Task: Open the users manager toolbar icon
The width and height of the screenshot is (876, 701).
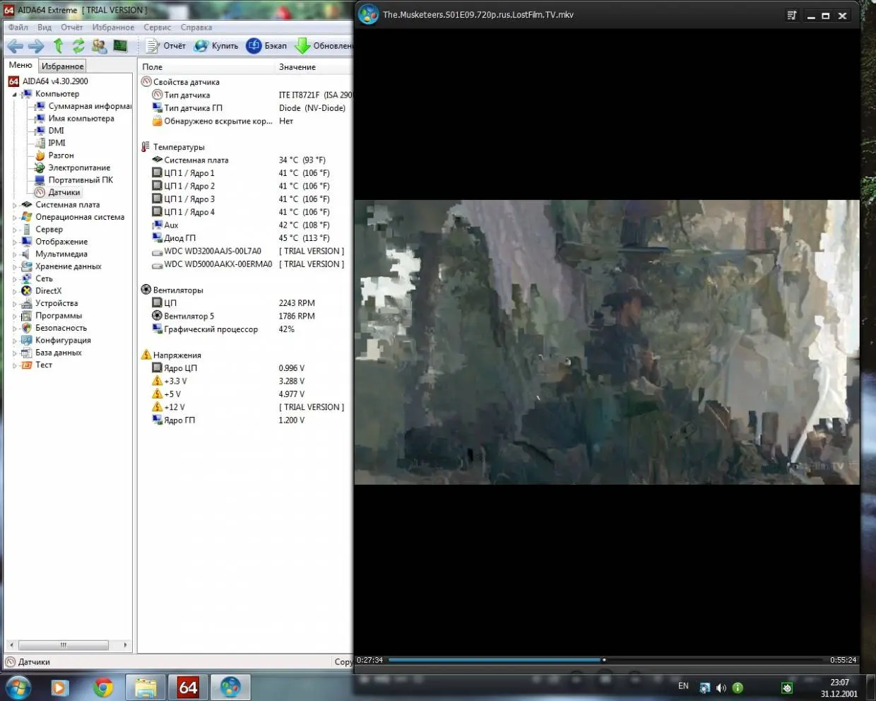Action: tap(99, 46)
